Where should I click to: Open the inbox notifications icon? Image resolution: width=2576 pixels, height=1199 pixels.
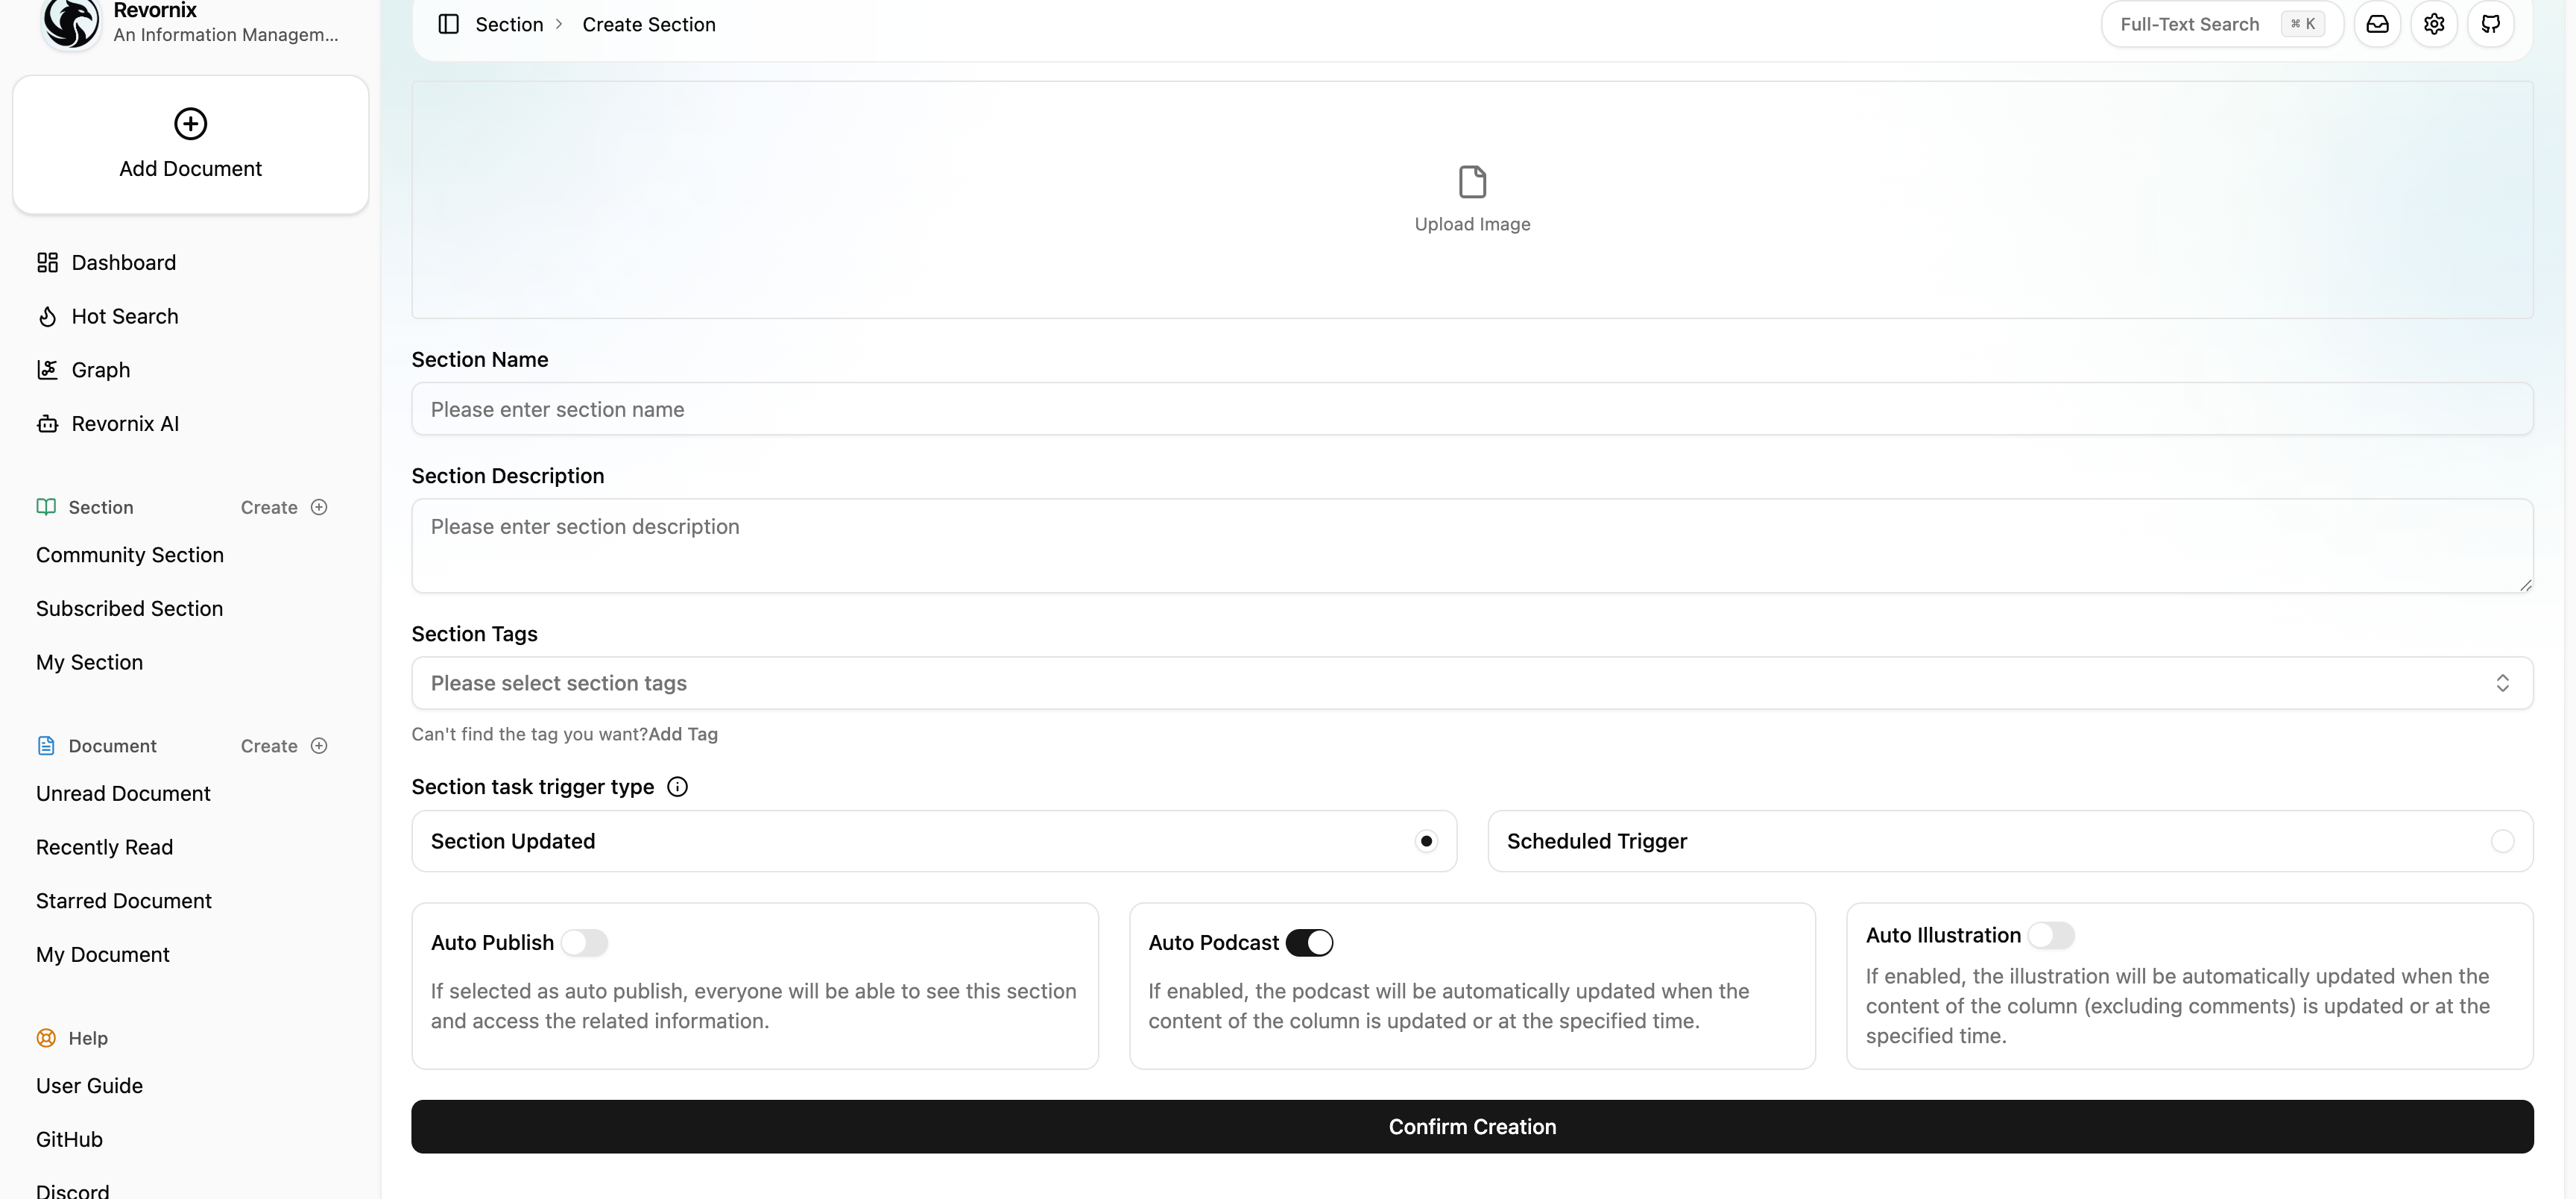click(x=2377, y=24)
